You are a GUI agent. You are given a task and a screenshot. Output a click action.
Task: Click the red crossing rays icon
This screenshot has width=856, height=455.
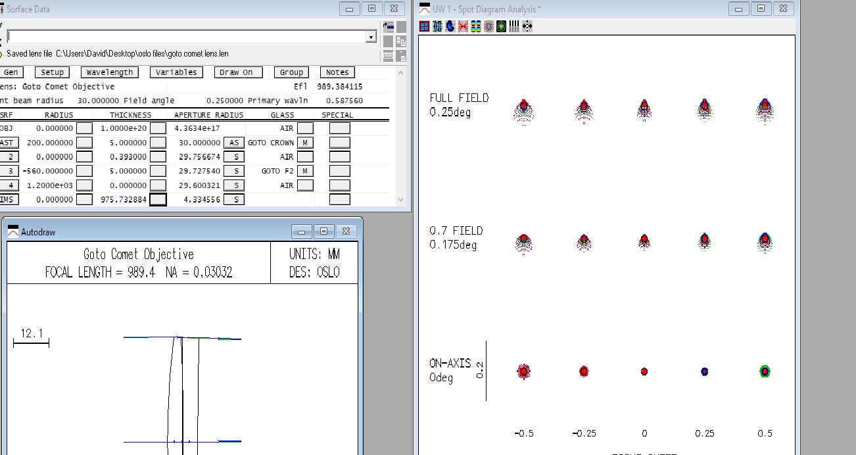[463, 26]
